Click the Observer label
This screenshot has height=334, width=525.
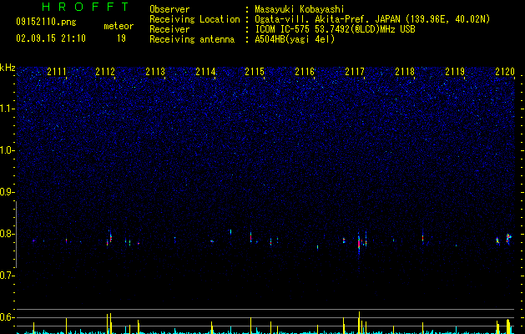(169, 9)
